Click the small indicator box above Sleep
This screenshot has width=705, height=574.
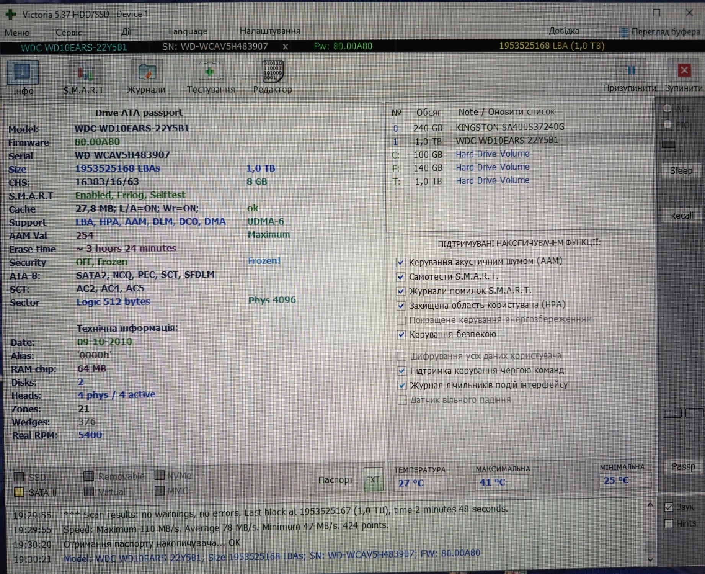point(669,144)
